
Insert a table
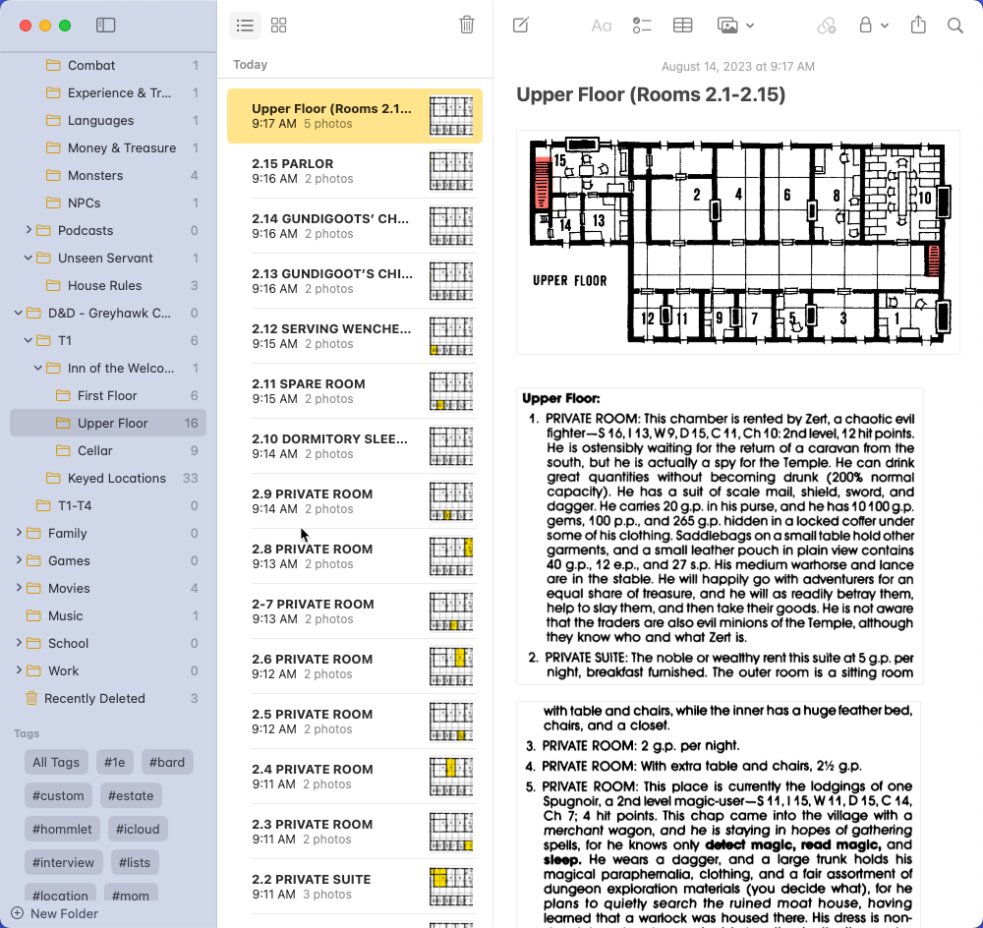click(683, 26)
